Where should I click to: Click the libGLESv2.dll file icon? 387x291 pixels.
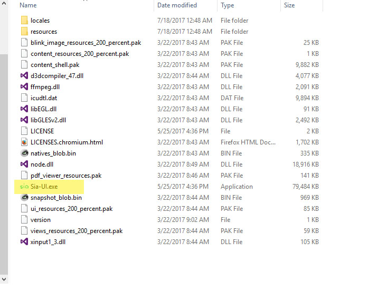24,120
